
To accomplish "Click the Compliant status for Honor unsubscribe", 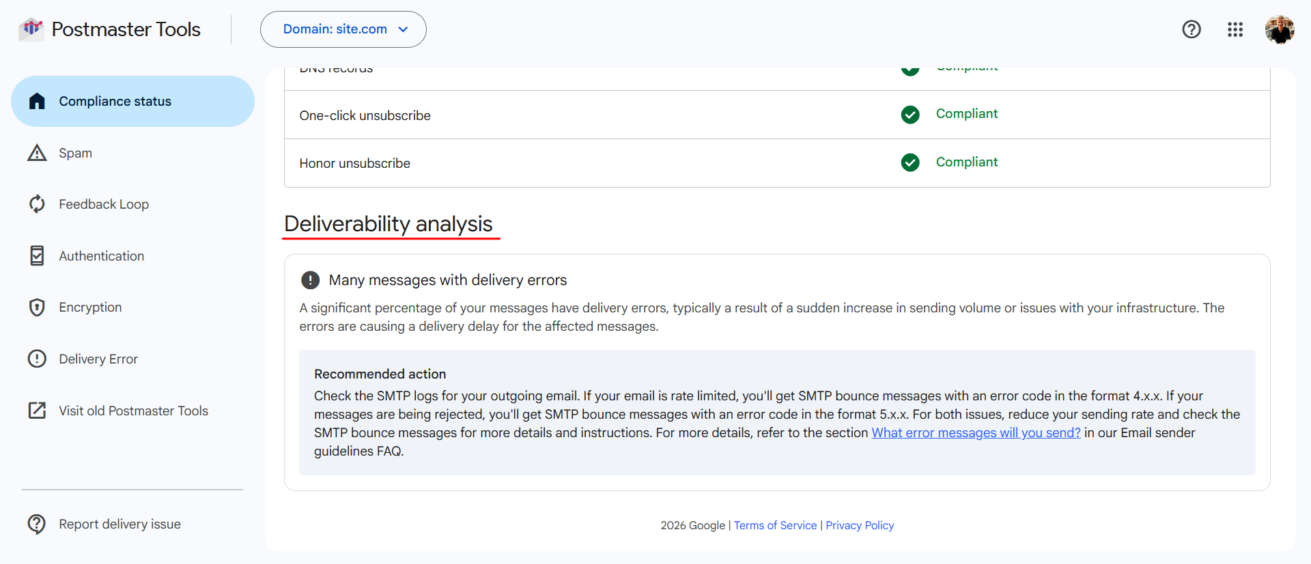I will [967, 162].
